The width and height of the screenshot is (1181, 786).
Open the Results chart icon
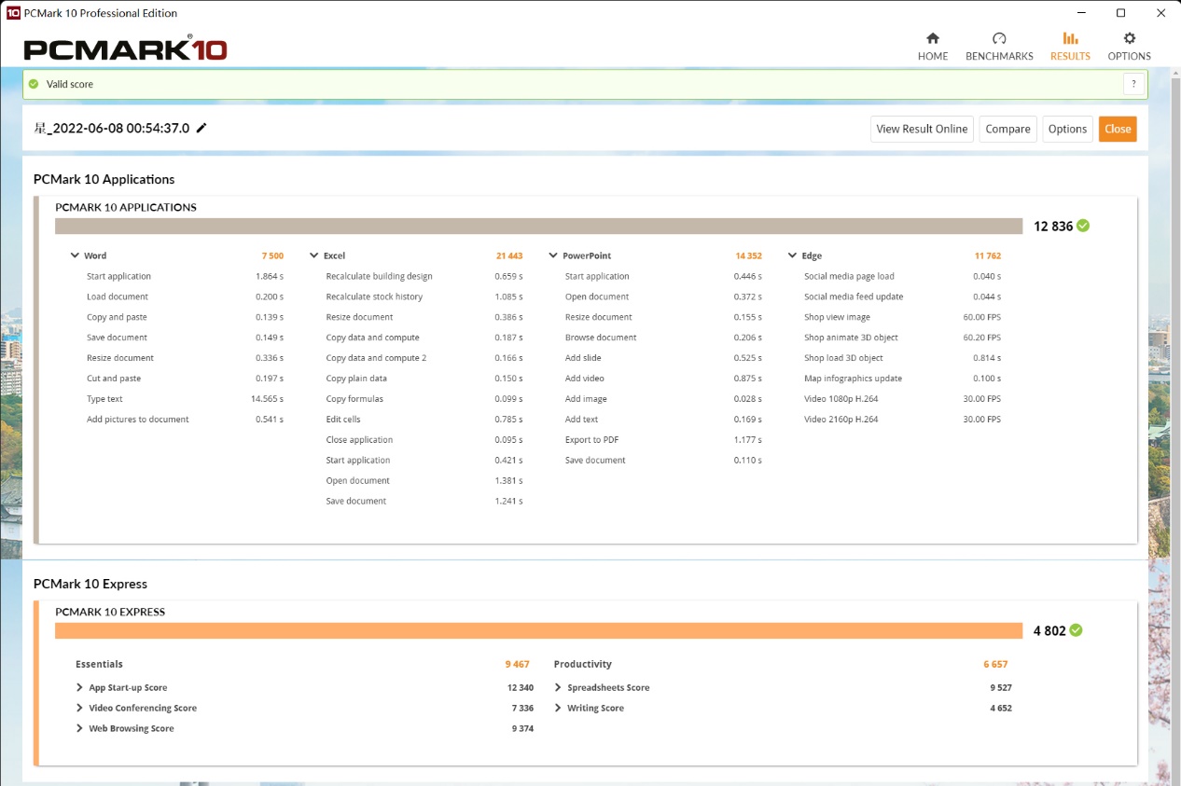click(1070, 38)
